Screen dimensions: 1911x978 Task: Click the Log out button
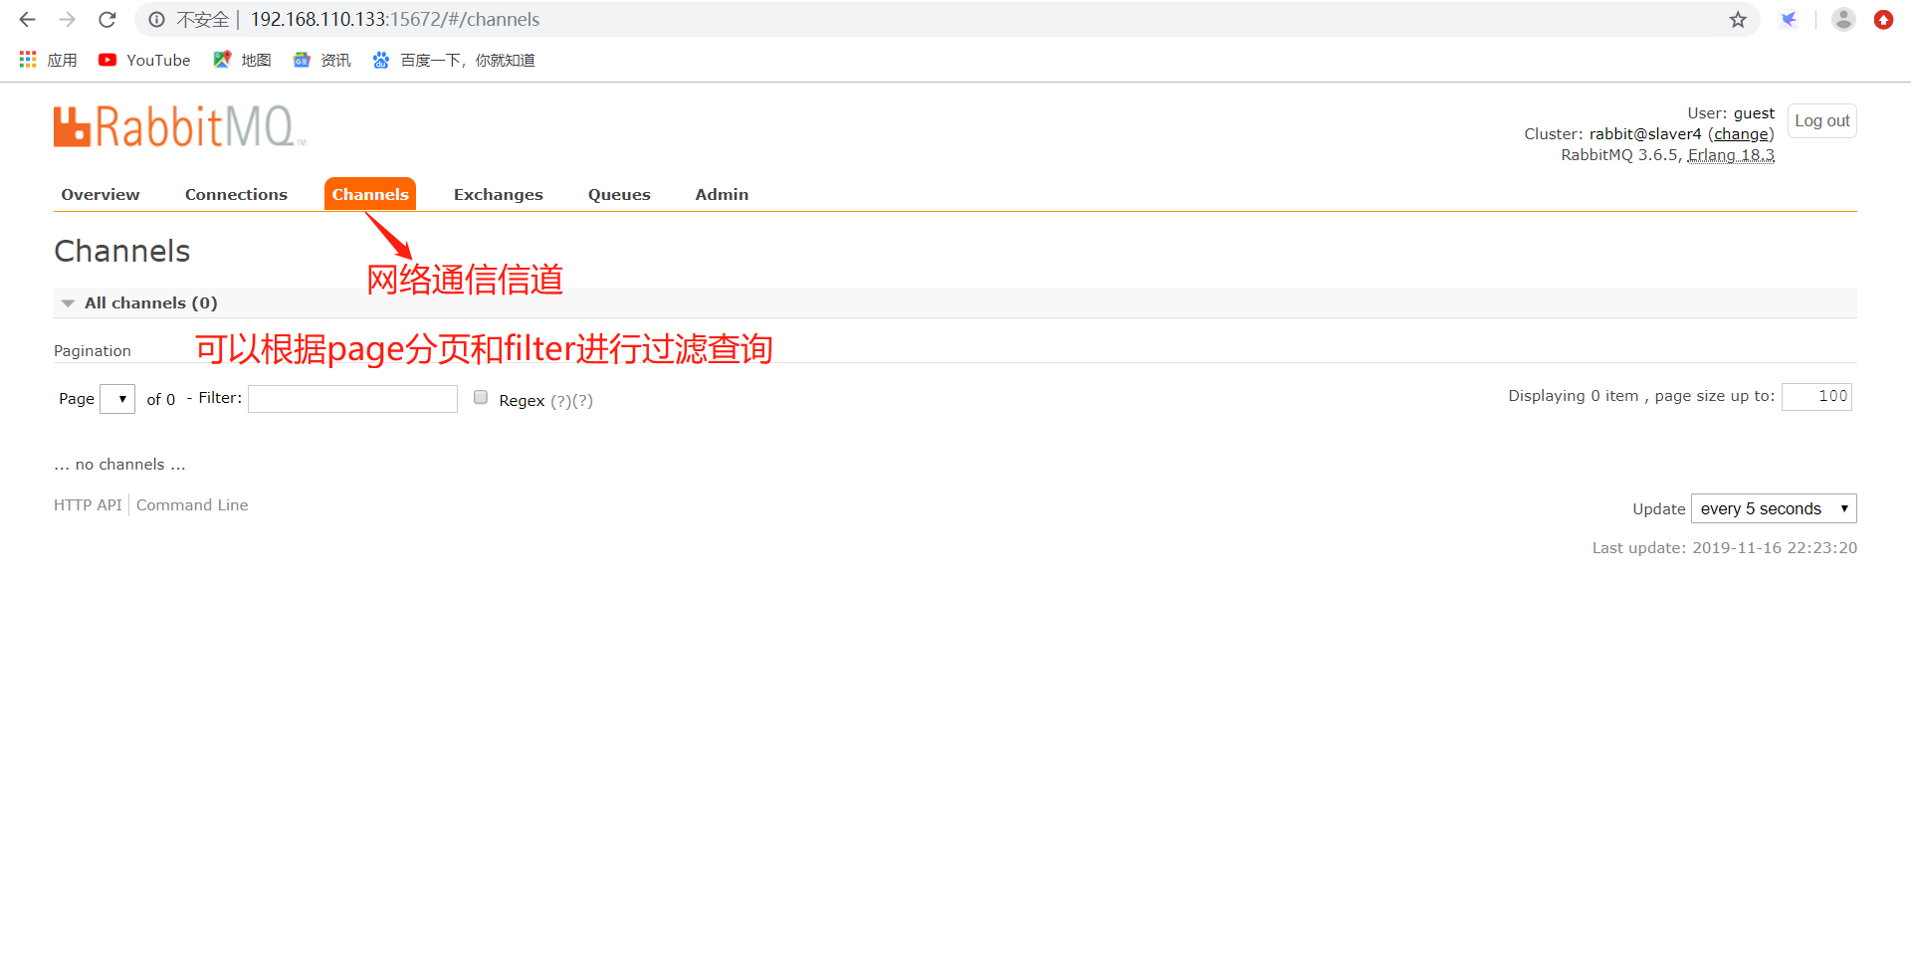point(1821,120)
